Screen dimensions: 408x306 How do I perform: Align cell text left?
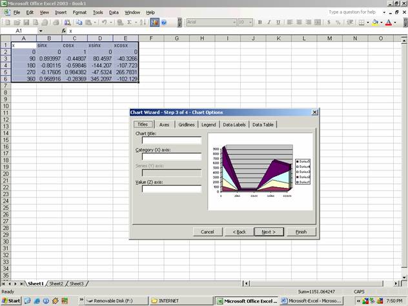(290, 23)
